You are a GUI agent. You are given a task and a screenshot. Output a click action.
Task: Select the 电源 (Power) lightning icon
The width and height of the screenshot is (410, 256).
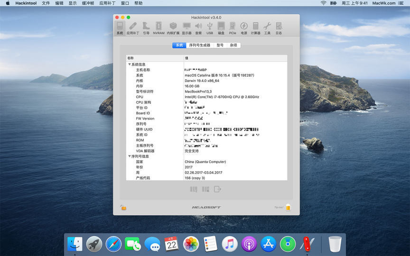pos(244,28)
